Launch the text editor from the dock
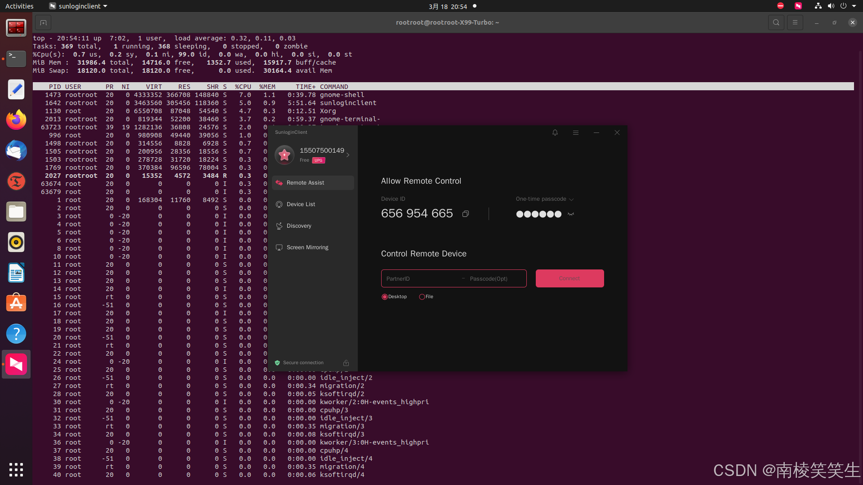 pyautogui.click(x=16, y=89)
